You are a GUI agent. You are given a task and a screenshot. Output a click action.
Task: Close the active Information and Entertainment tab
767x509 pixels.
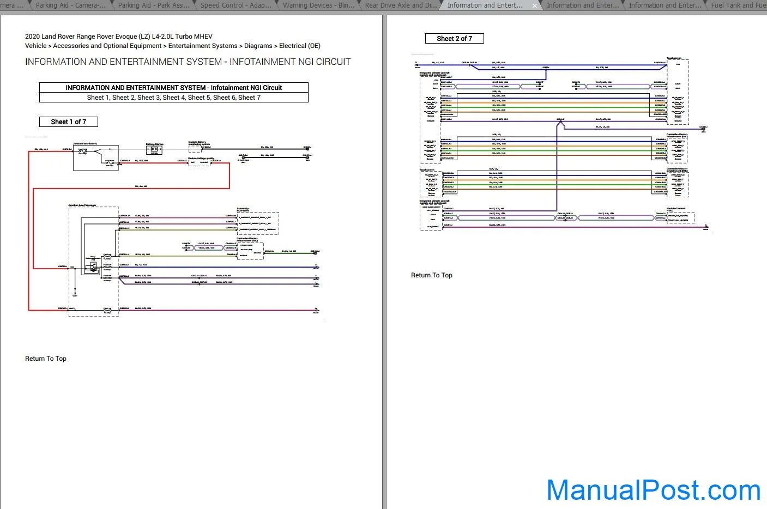tap(535, 5)
